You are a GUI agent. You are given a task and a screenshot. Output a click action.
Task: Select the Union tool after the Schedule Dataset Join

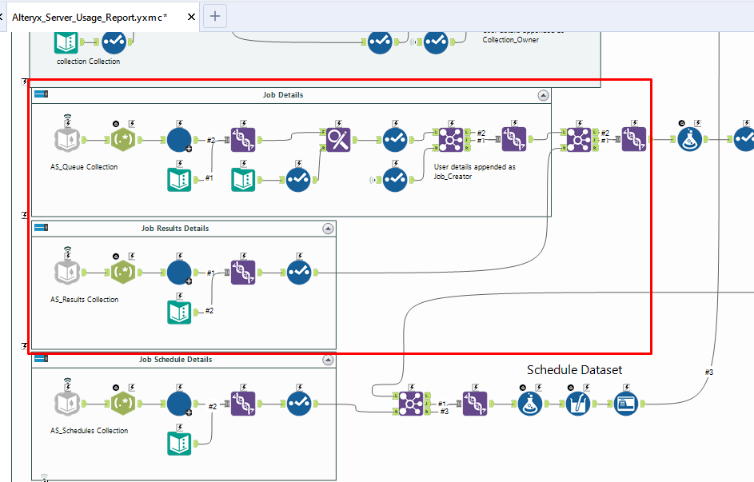coord(475,404)
